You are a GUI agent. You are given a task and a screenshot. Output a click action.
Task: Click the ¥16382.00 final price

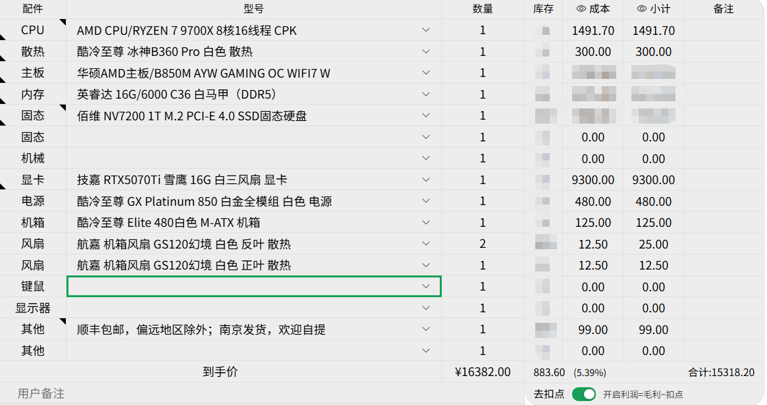[x=483, y=372]
